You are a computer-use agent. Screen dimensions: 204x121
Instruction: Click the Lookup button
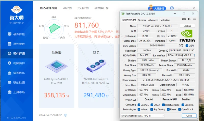[187, 26]
